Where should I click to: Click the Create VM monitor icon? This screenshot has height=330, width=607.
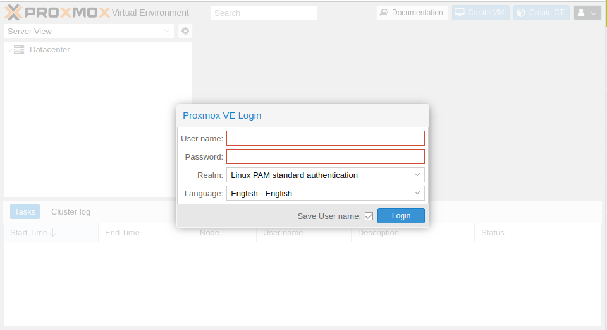pyautogui.click(x=460, y=13)
